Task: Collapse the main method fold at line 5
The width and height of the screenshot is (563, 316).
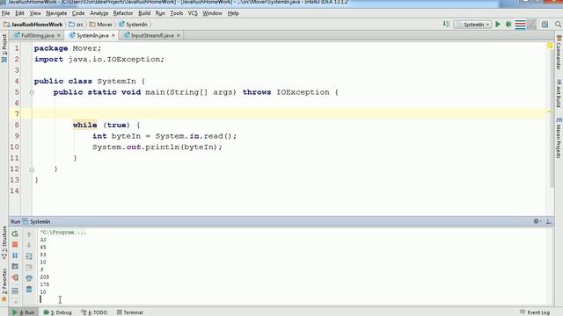Action: click(32, 93)
